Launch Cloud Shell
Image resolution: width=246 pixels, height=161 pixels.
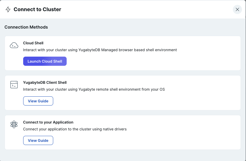(x=45, y=61)
